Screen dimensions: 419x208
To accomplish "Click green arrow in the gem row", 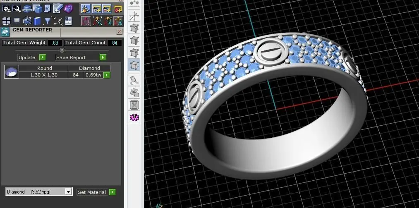I will pyautogui.click(x=107, y=75).
